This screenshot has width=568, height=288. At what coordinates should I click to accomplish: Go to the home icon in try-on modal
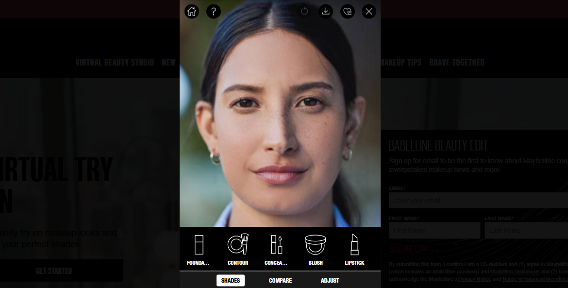pos(192,11)
